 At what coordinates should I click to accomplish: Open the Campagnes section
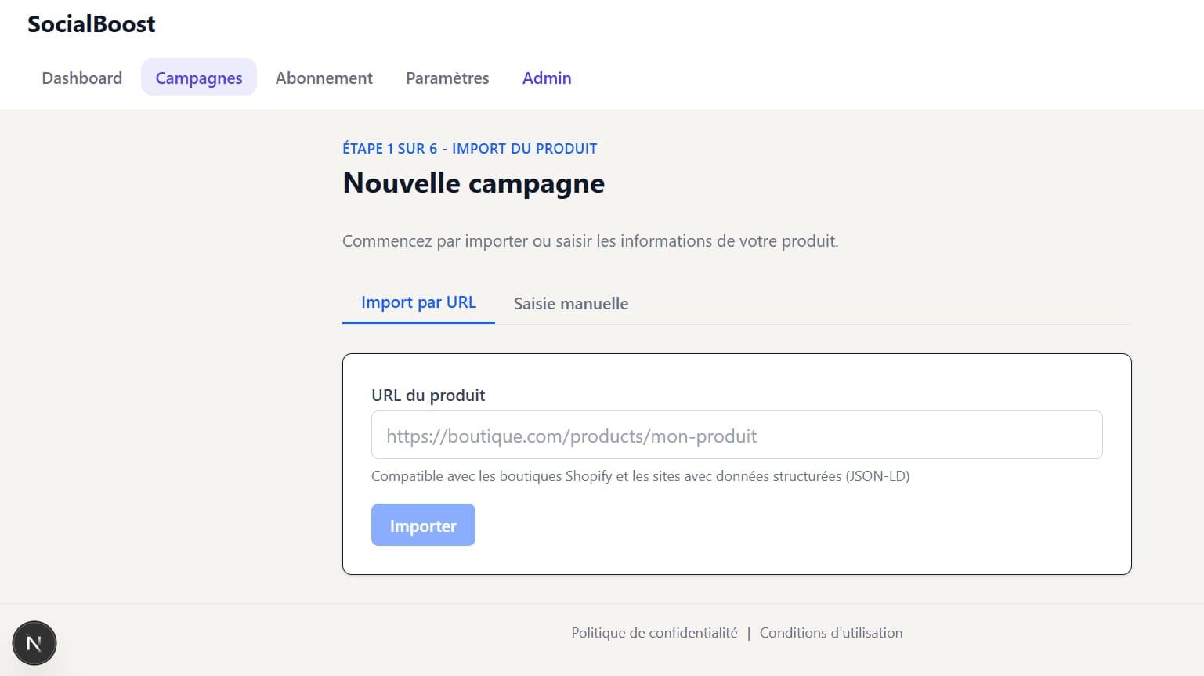(198, 78)
